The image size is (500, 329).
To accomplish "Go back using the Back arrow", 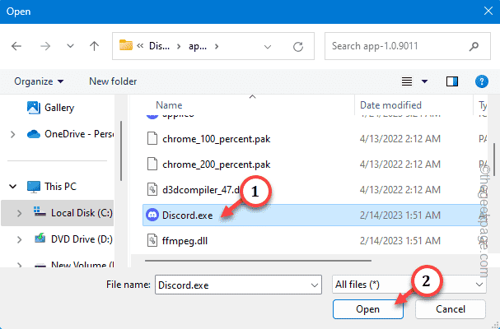I will pos(16,46).
